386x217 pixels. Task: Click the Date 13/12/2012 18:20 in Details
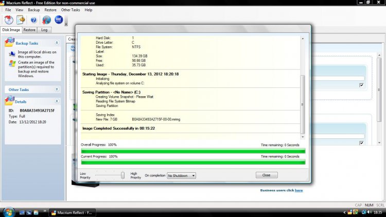pos(32,122)
